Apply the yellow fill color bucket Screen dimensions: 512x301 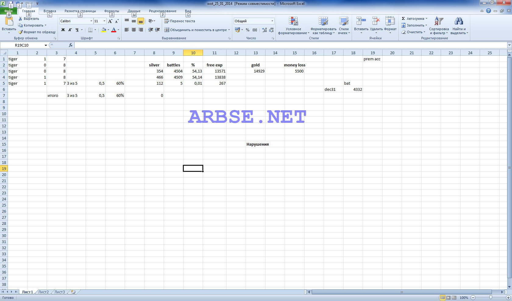[104, 30]
